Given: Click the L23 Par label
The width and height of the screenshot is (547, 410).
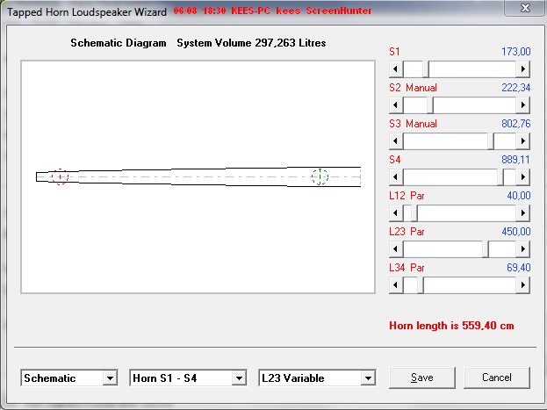Looking at the screenshot, I should click(x=407, y=232).
